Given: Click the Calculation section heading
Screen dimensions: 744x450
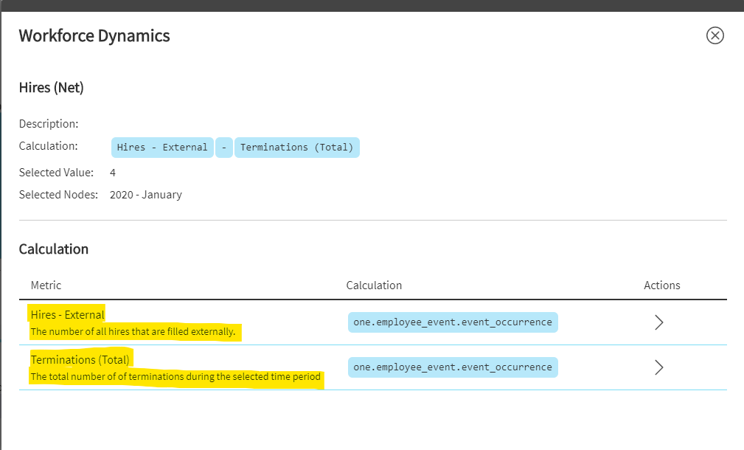Looking at the screenshot, I should [54, 249].
